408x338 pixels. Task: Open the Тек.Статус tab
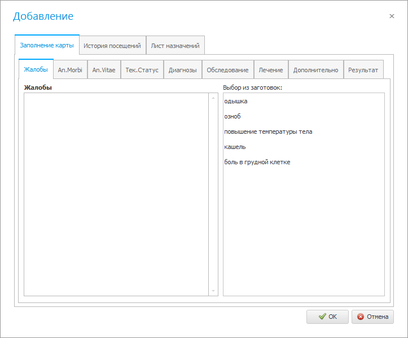pyautogui.click(x=142, y=70)
